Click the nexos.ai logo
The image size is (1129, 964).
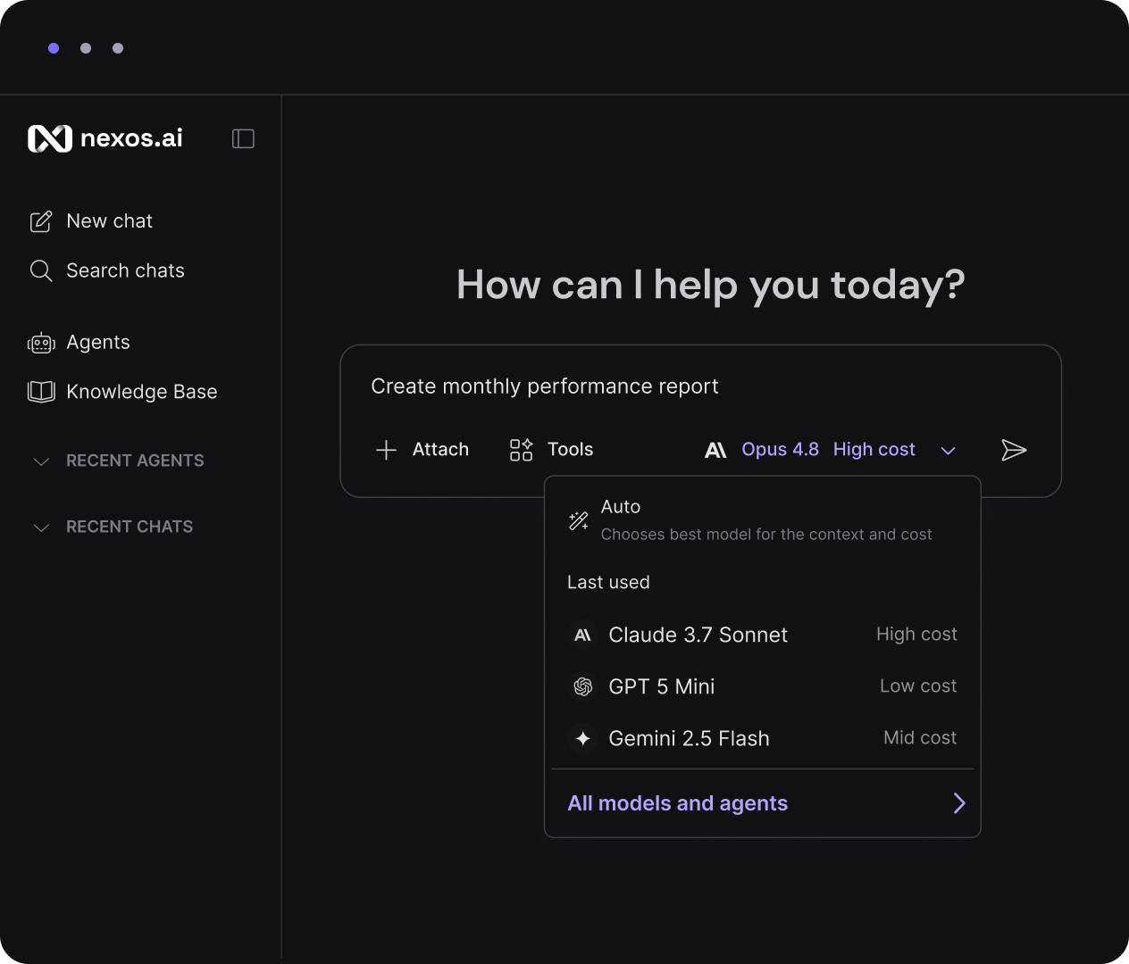[105, 138]
